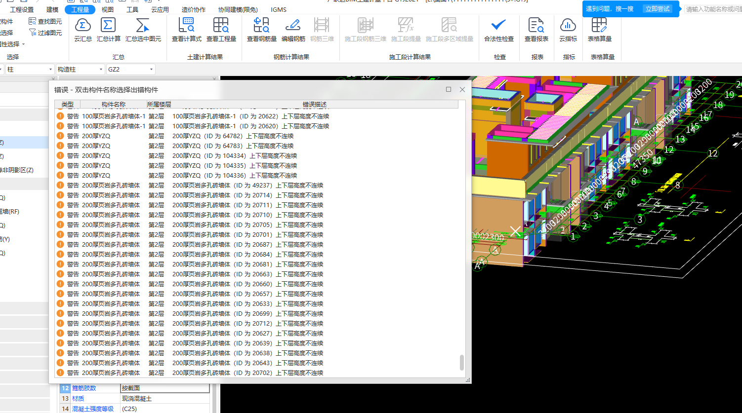The image size is (742, 413).
Task: Select the 200厚页岩多孔砖墙体 row ID 20639
Action: pyautogui.click(x=257, y=343)
